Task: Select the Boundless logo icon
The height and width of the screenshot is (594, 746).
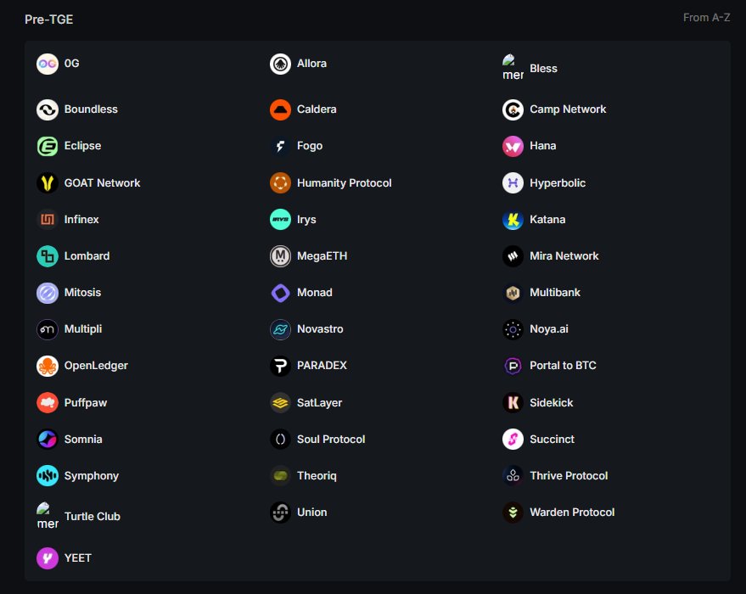Action: pos(47,109)
